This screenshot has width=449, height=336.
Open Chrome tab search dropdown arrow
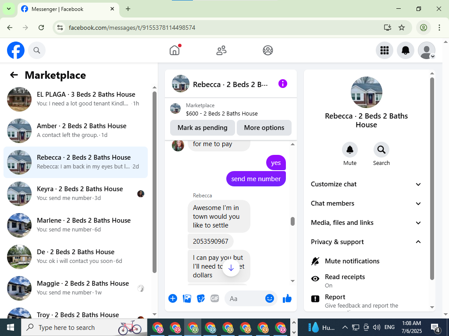point(9,9)
